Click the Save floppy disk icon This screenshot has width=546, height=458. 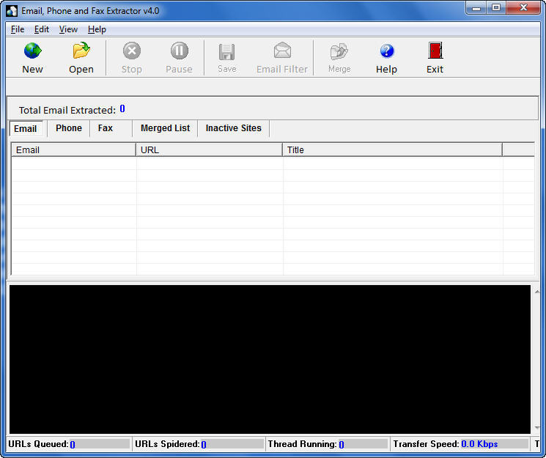click(x=226, y=51)
